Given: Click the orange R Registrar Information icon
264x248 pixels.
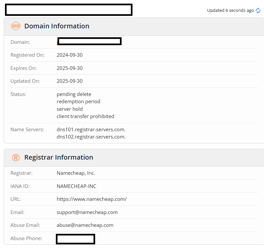Looking at the screenshot, I should 16,158.
